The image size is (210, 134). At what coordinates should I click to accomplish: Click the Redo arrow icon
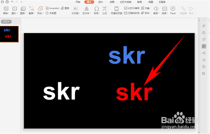[17, 2]
